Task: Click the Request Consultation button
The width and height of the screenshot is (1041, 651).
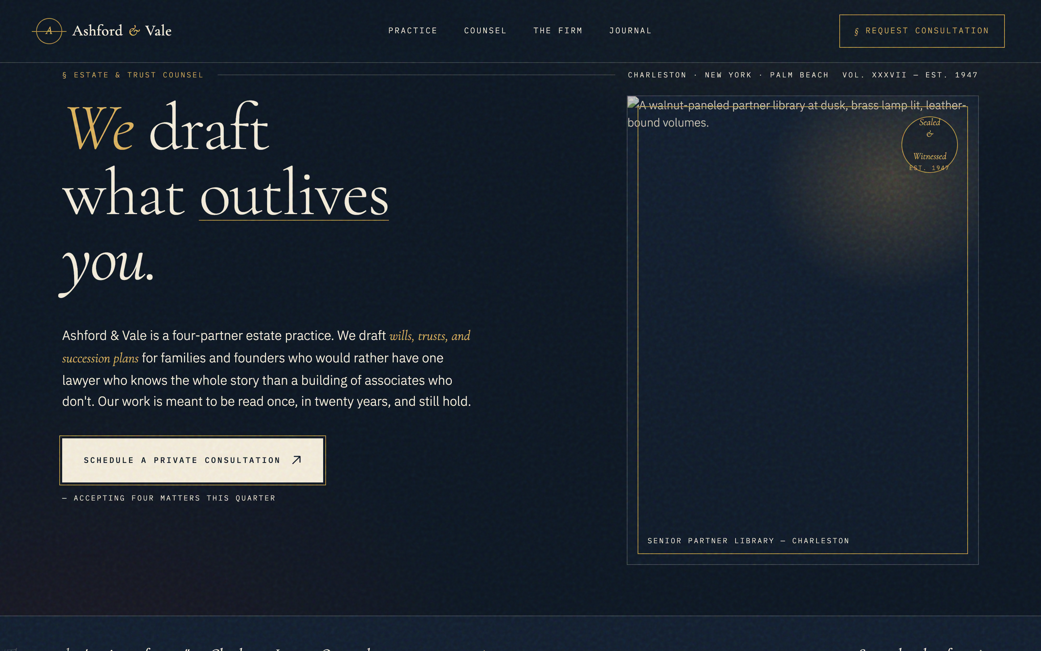Action: (921, 31)
